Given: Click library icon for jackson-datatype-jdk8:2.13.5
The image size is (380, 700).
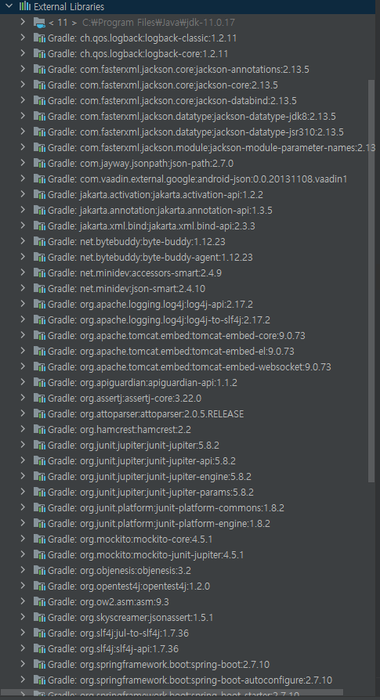Looking at the screenshot, I should pyautogui.click(x=40, y=116).
